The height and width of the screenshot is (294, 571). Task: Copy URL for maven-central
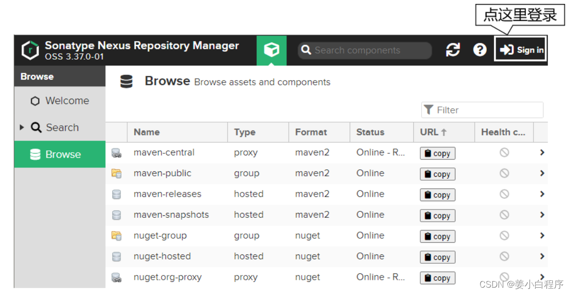437,153
